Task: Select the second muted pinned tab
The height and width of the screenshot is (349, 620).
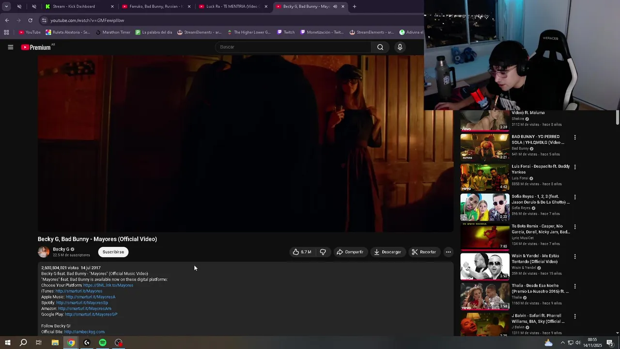Action: point(34,6)
